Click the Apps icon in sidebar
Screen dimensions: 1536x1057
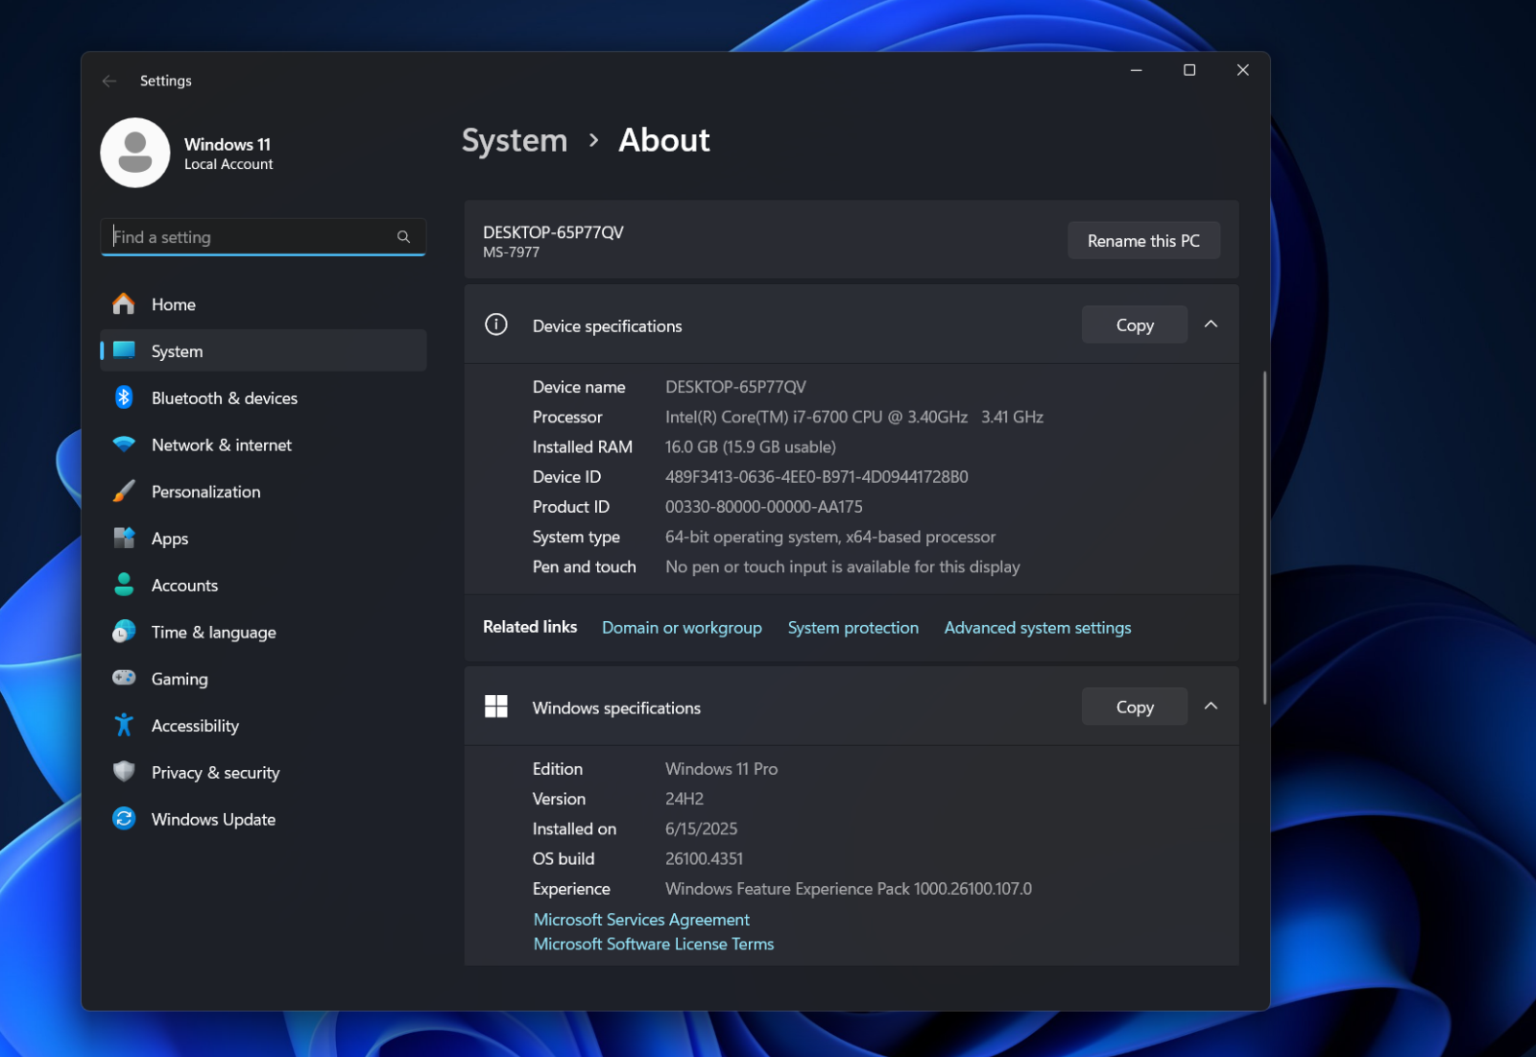point(124,538)
